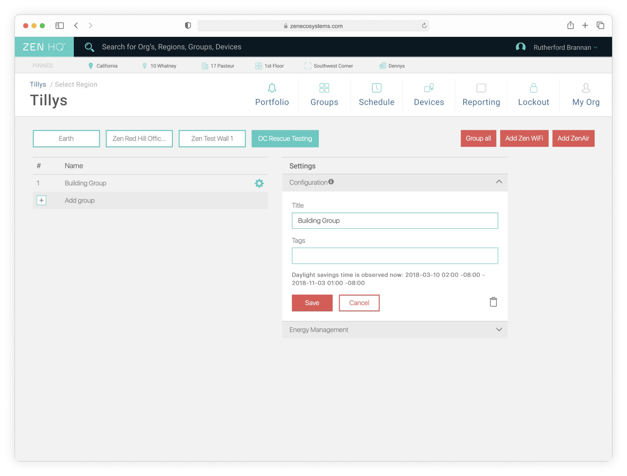Click the browser share icon
The image size is (627, 476).
(570, 25)
